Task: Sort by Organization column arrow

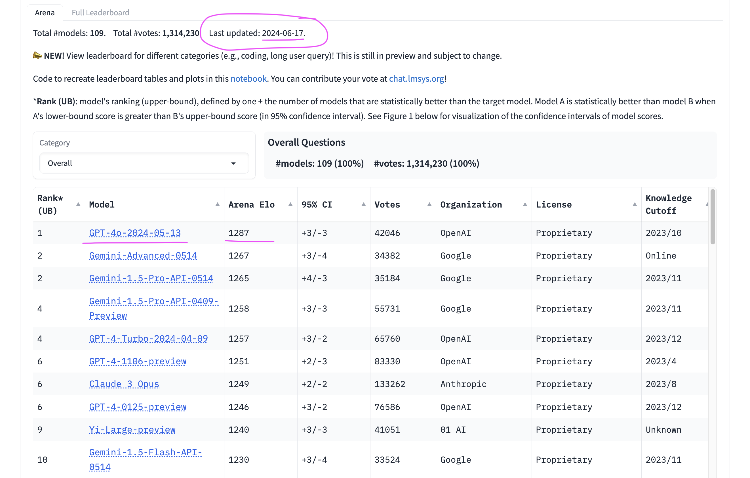Action: click(525, 204)
